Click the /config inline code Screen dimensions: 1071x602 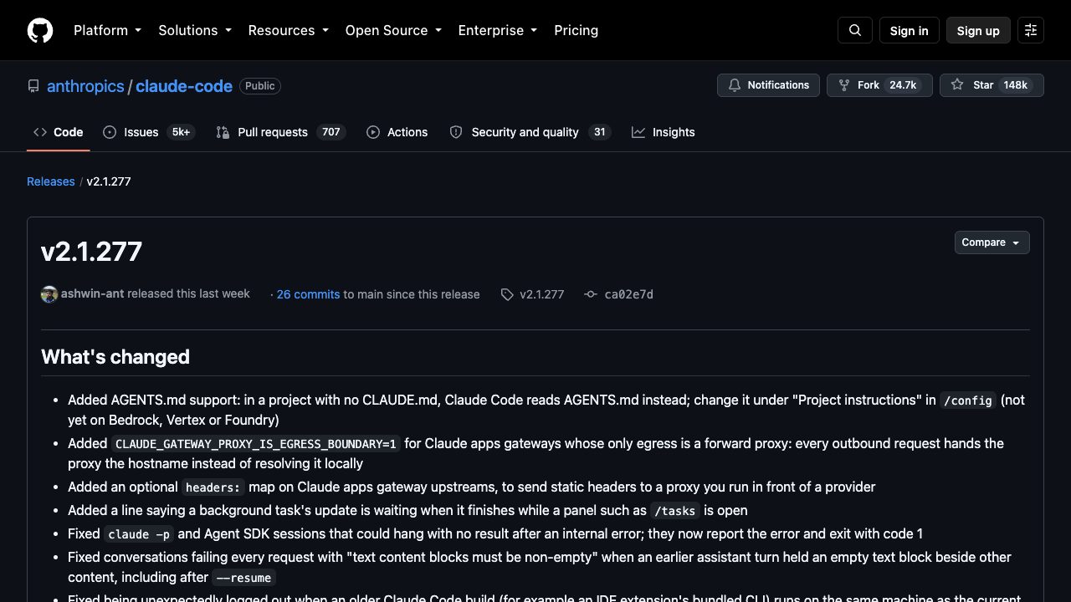coord(968,400)
